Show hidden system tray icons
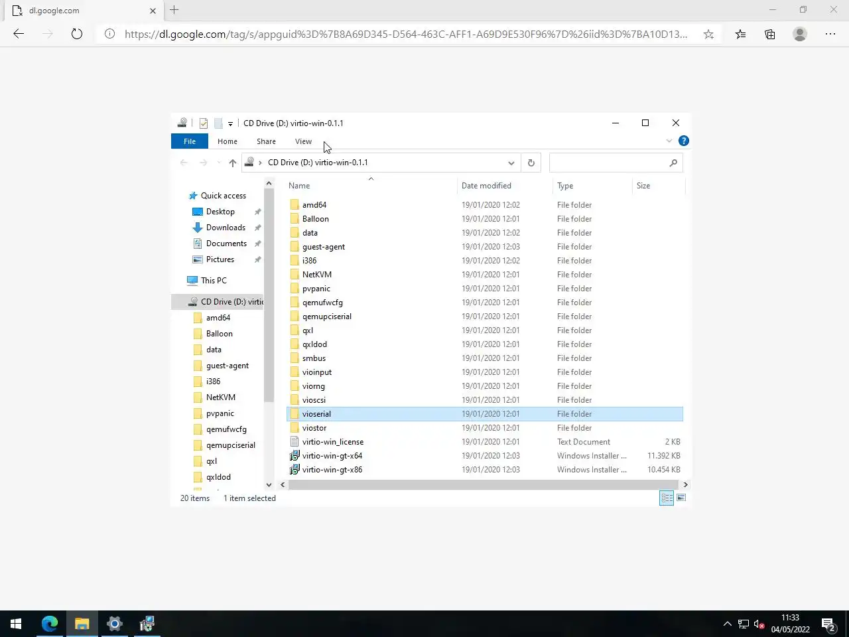 [x=727, y=624]
